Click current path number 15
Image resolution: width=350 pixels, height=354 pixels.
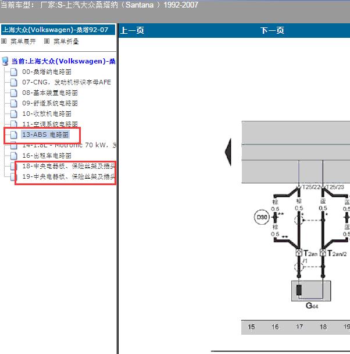[251, 327]
